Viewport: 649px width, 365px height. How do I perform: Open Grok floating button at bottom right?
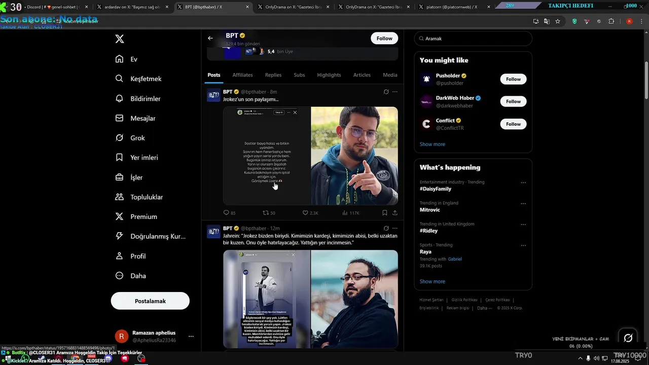coord(628,338)
